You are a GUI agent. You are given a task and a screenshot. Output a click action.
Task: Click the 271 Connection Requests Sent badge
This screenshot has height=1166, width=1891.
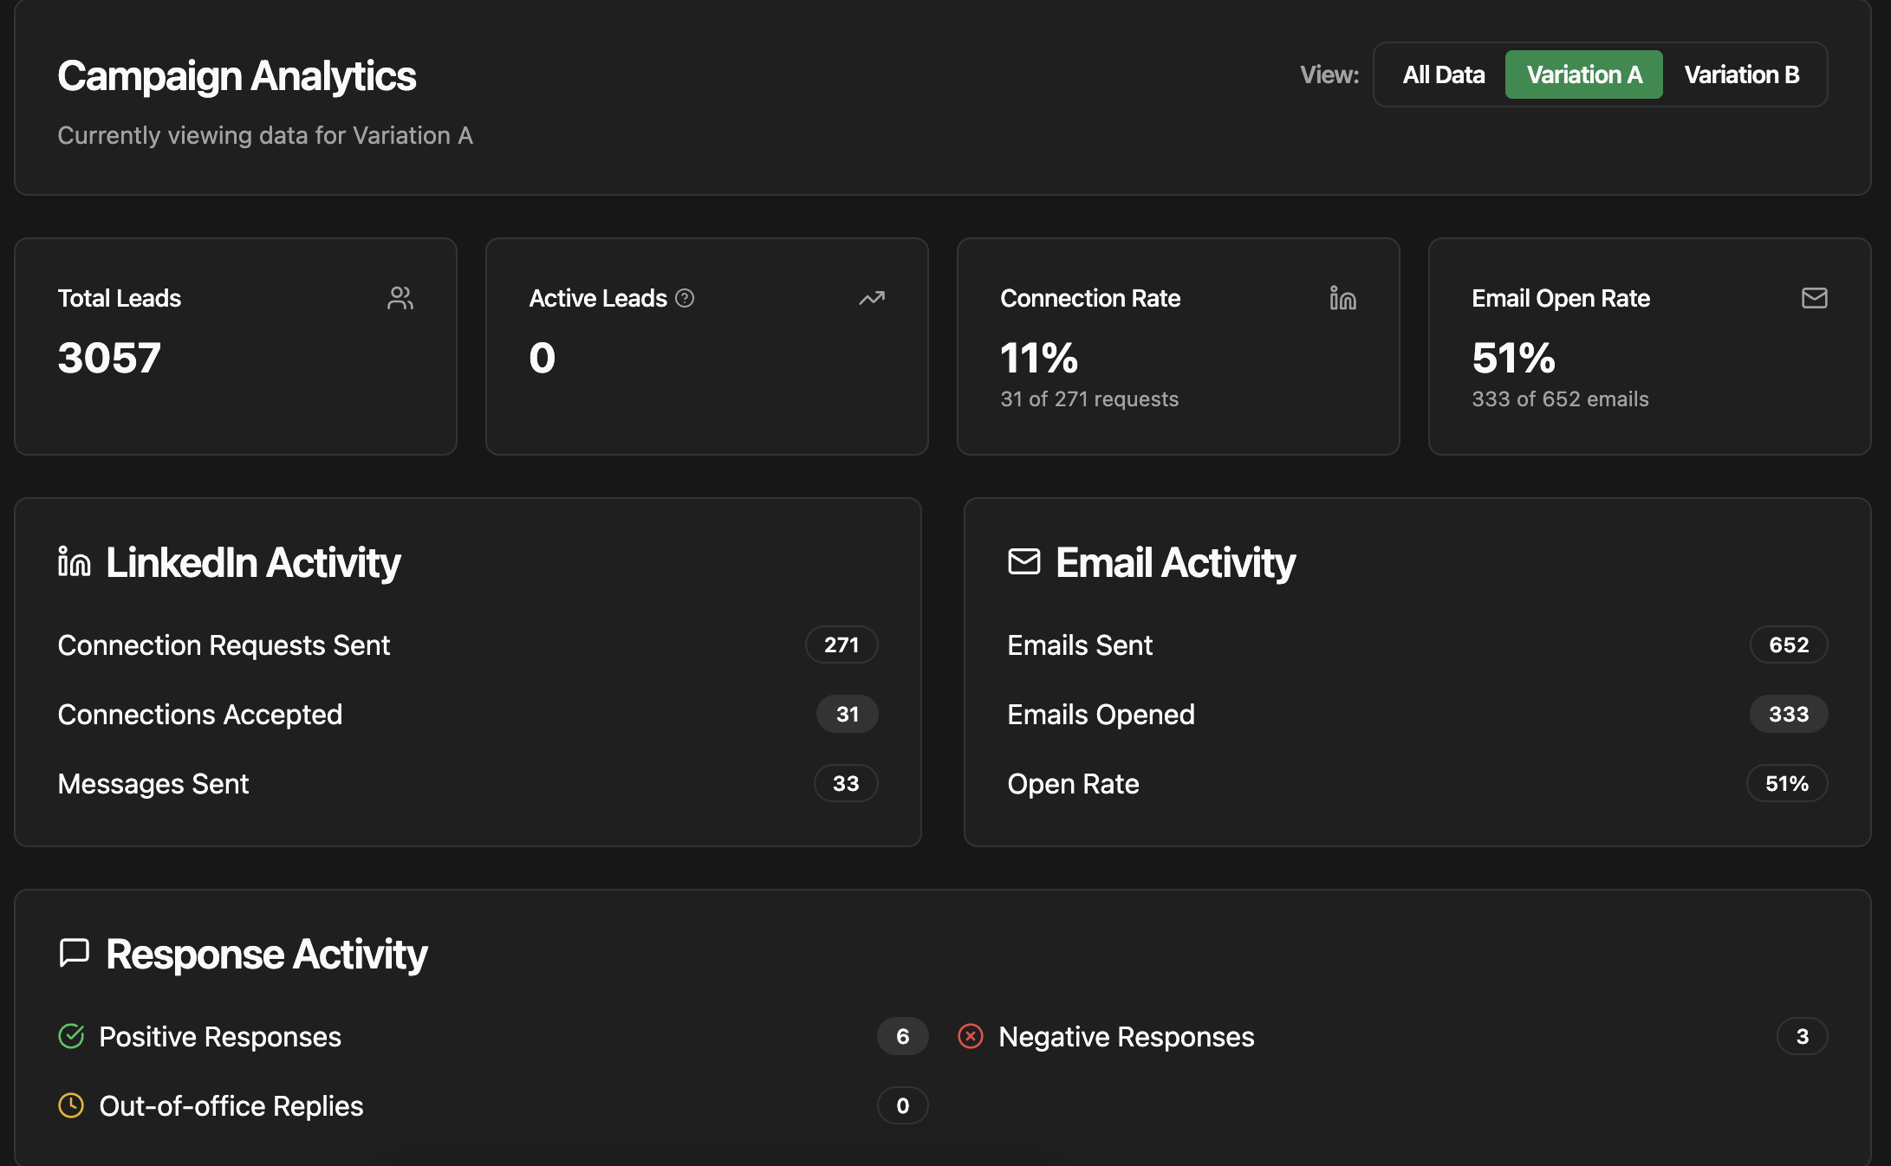842,645
